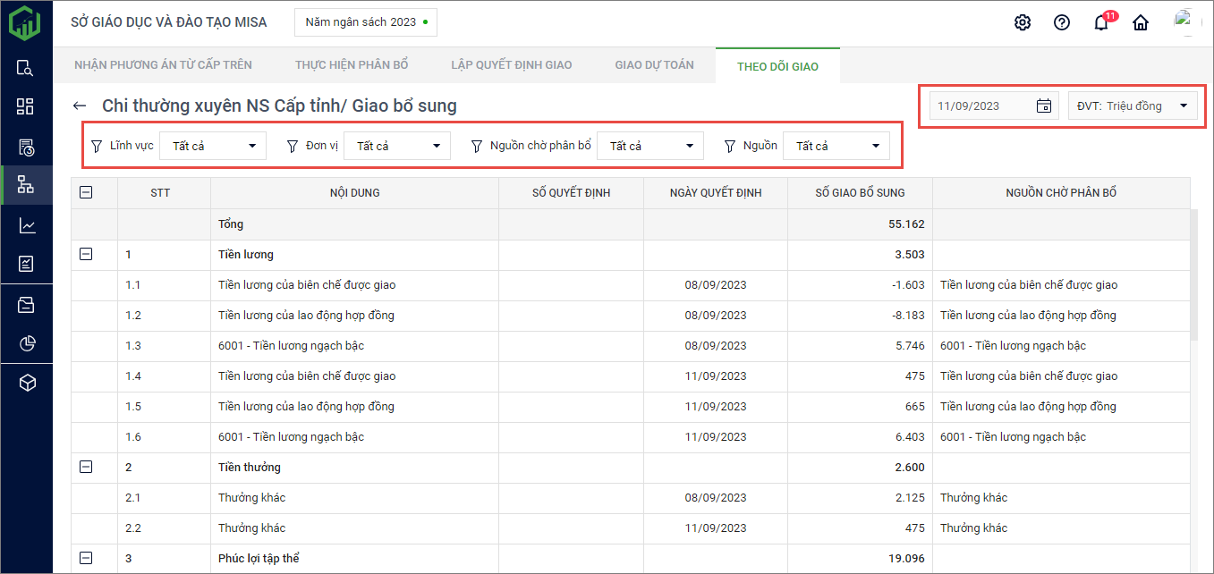
Task: Collapse the Phúc lợi tập thể group
Action: [x=86, y=558]
